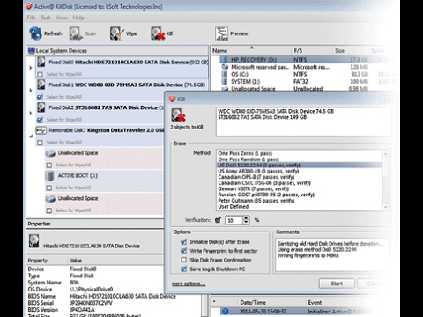This screenshot has height=317, width=423.
Task: Click the Kill toolbar icon
Action: click(x=158, y=33)
